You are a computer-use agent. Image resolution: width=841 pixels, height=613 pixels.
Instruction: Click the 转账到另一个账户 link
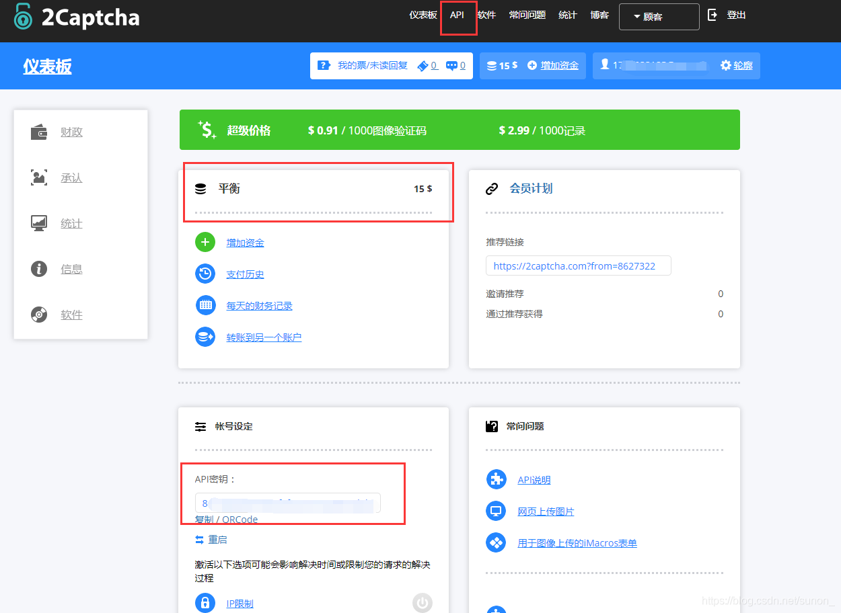click(264, 337)
